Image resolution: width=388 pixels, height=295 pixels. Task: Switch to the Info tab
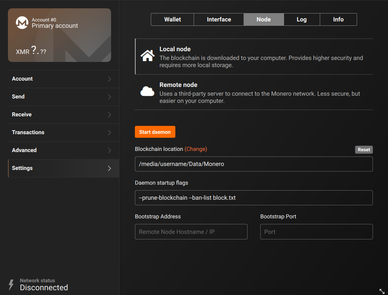(338, 19)
